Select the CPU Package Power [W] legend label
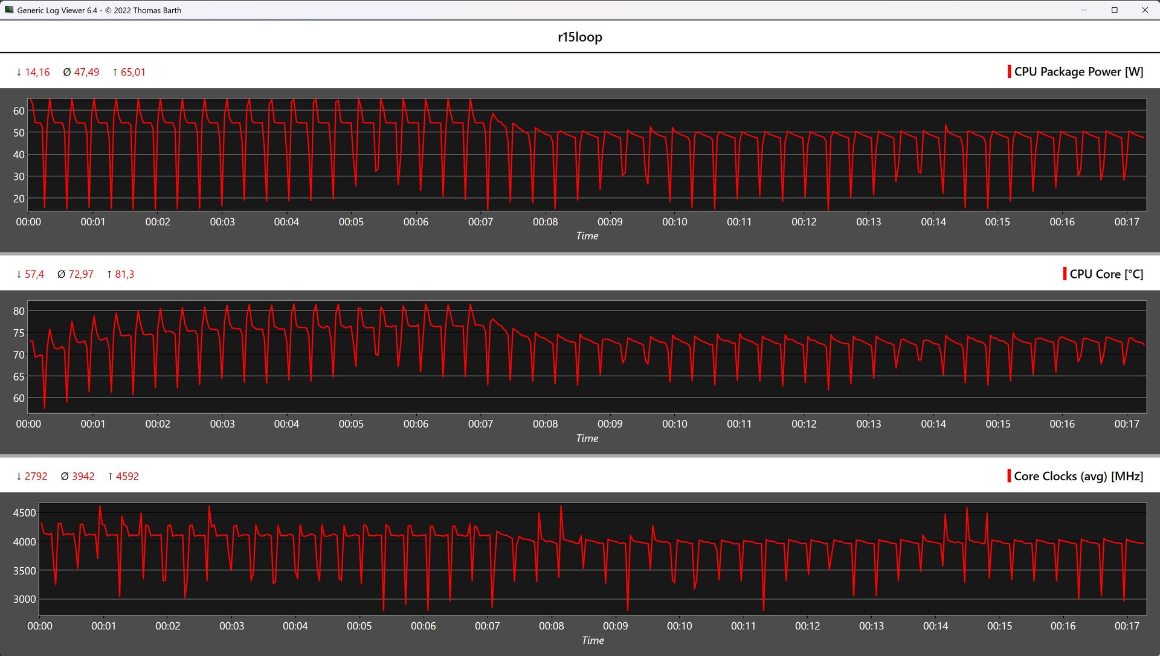 tap(1078, 71)
